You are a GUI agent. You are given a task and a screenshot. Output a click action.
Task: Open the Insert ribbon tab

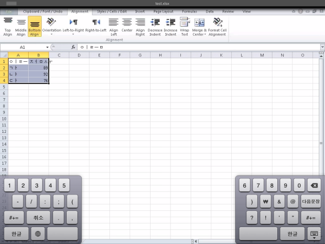[140, 11]
